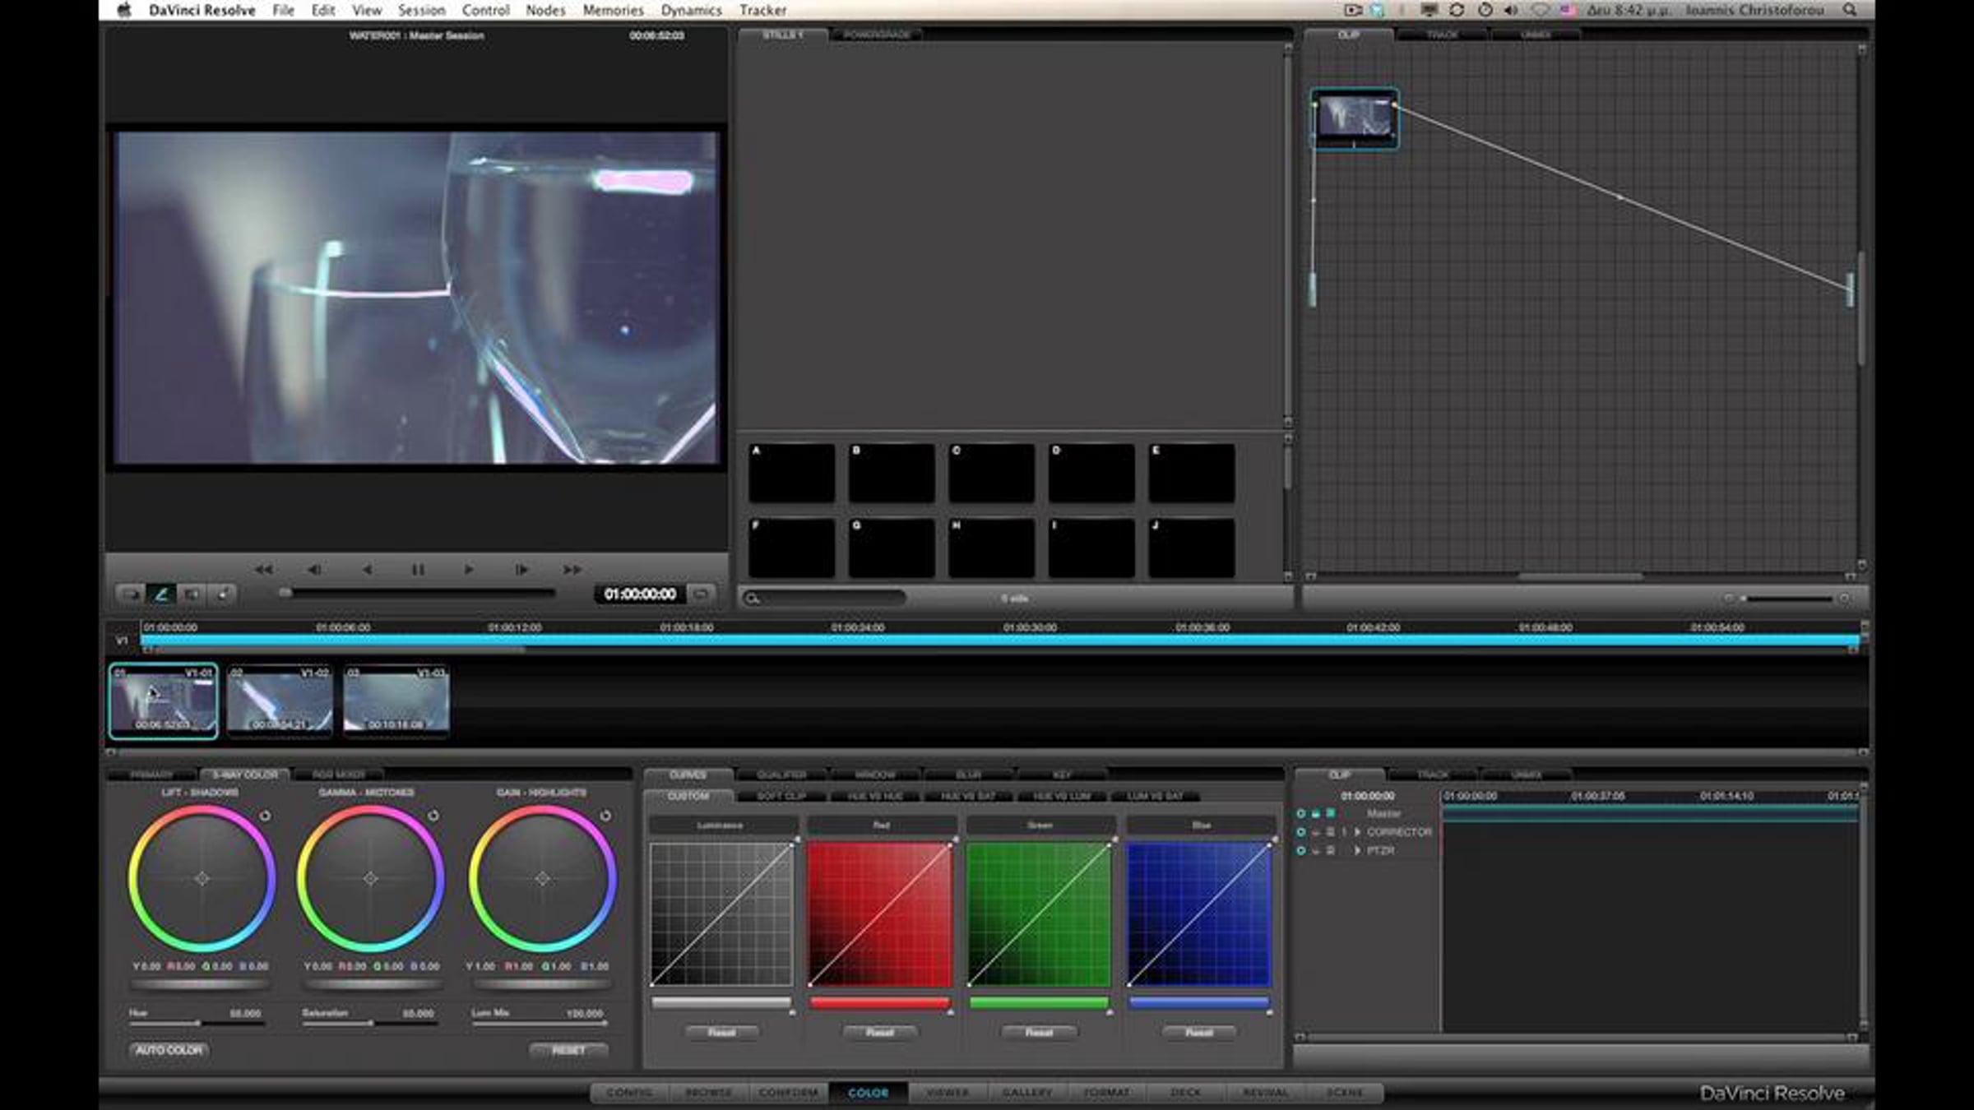Open the Blur tab

[968, 775]
